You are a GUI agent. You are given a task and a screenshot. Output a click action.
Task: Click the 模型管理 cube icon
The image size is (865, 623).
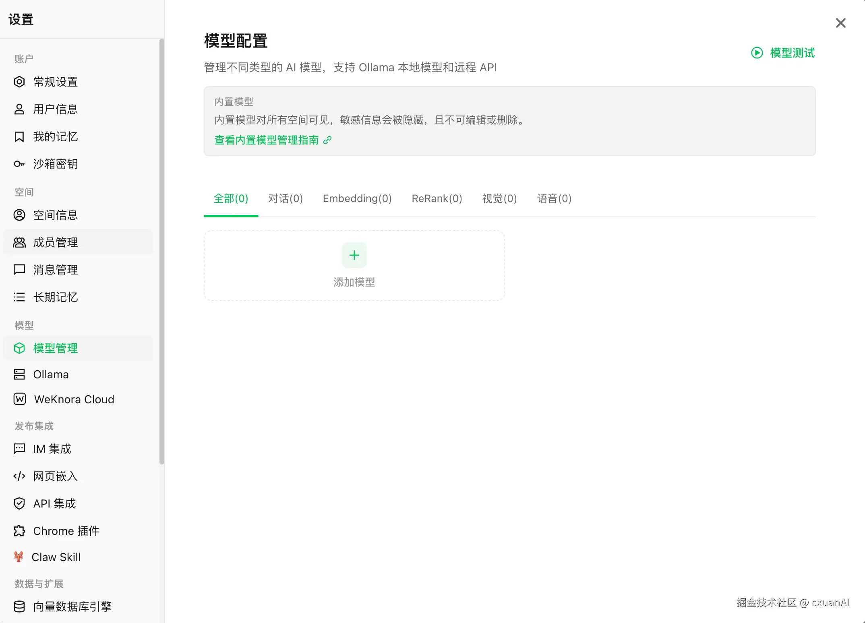click(x=19, y=348)
